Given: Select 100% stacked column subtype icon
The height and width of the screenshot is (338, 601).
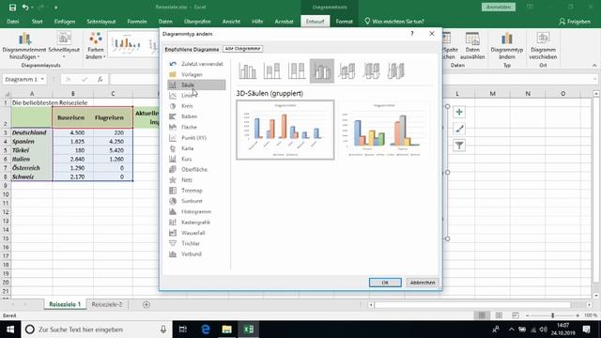Looking at the screenshot, I should (297, 71).
